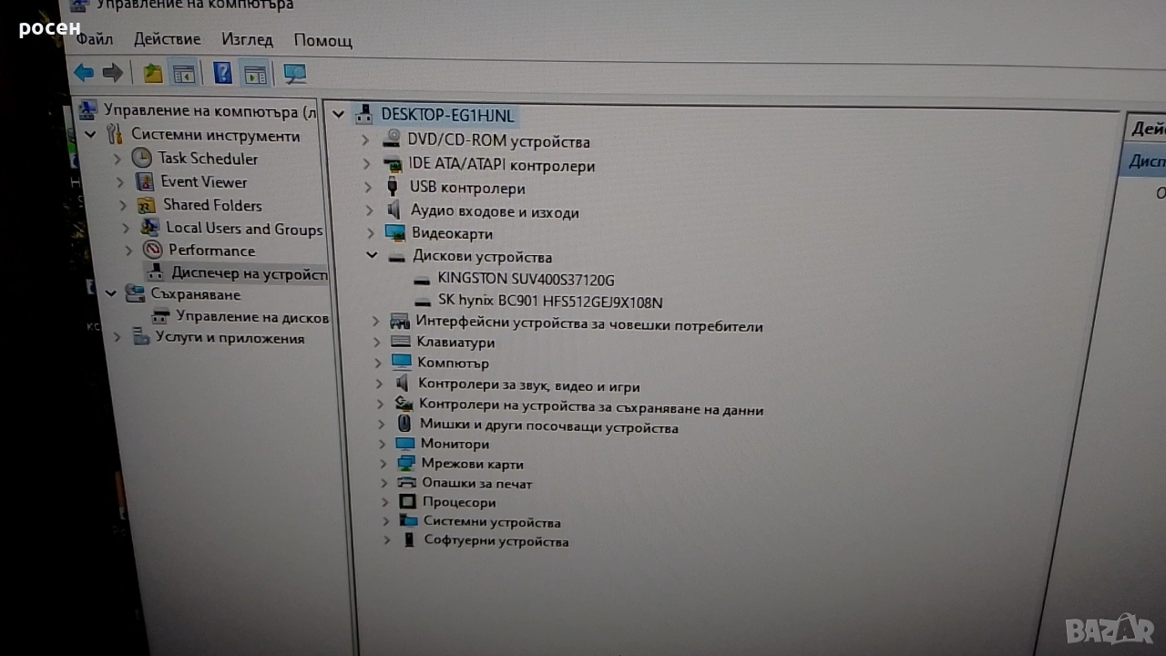Select KINGSTON SUV400S37120G disk drive
Viewport: 1166px width, 656px height.
[526, 279]
